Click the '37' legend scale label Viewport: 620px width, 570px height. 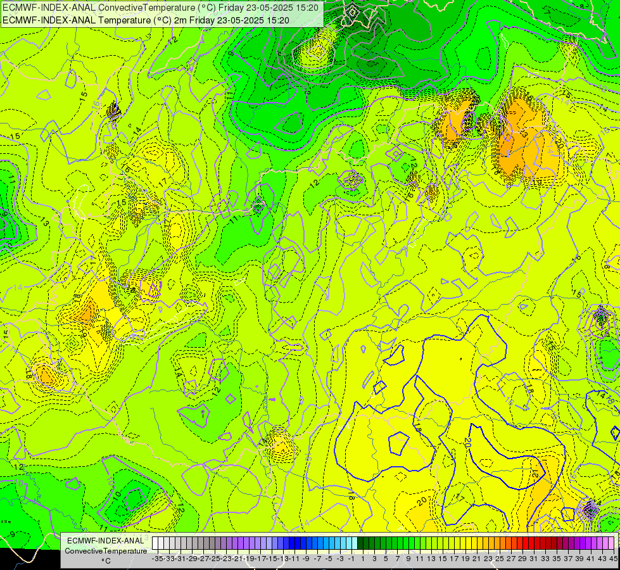568,559
